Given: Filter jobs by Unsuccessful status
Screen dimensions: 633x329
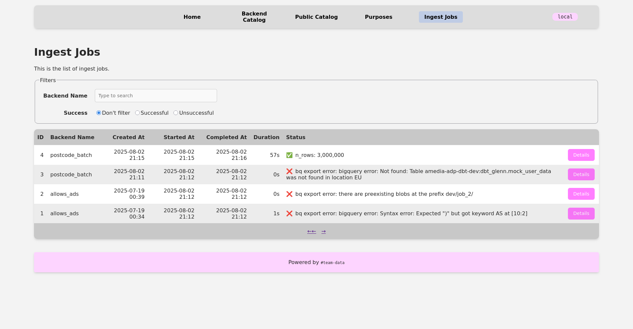Looking at the screenshot, I should click(176, 113).
